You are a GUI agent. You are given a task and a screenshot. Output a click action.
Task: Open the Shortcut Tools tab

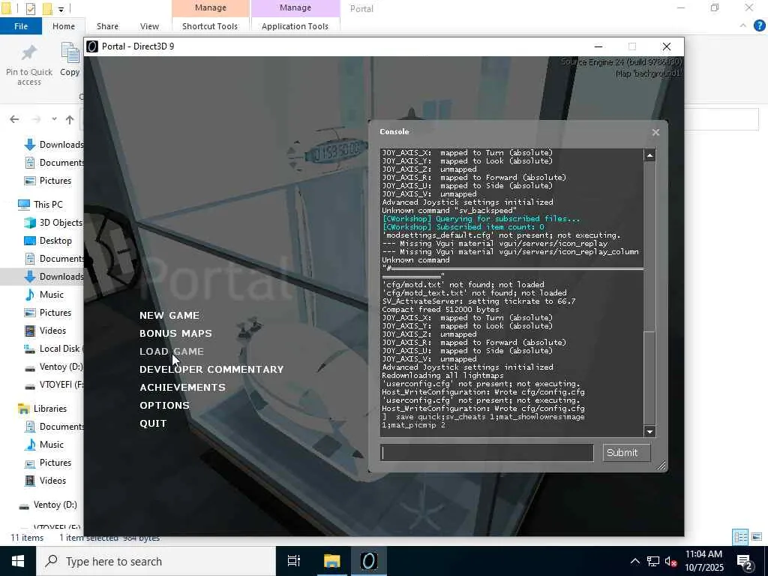[210, 26]
